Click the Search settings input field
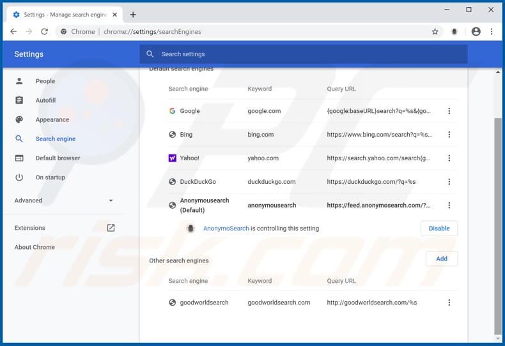Viewport: 505px width, 346px height. (304, 54)
